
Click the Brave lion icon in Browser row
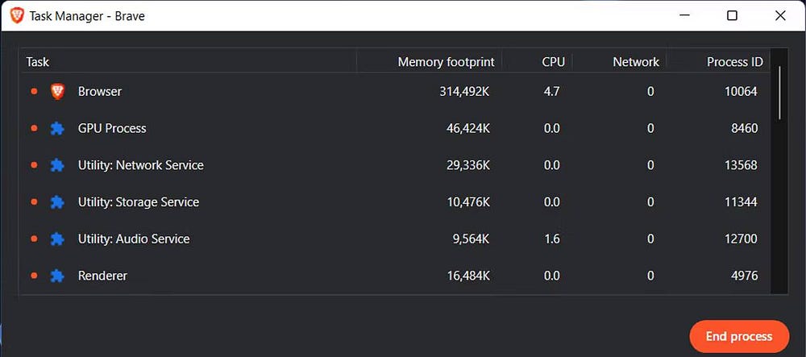pos(57,92)
